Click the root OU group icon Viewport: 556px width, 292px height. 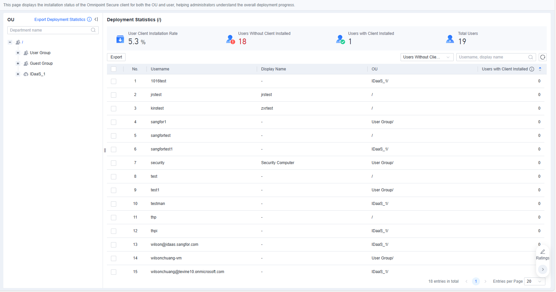(18, 42)
